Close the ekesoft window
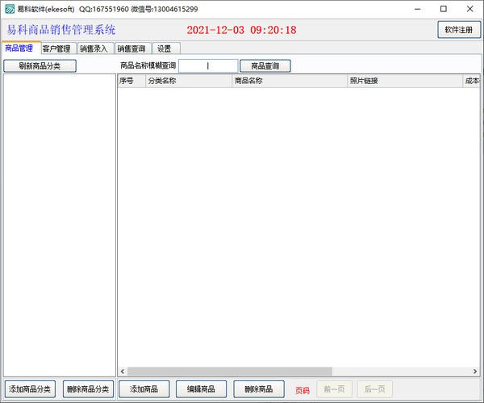 tap(469, 9)
